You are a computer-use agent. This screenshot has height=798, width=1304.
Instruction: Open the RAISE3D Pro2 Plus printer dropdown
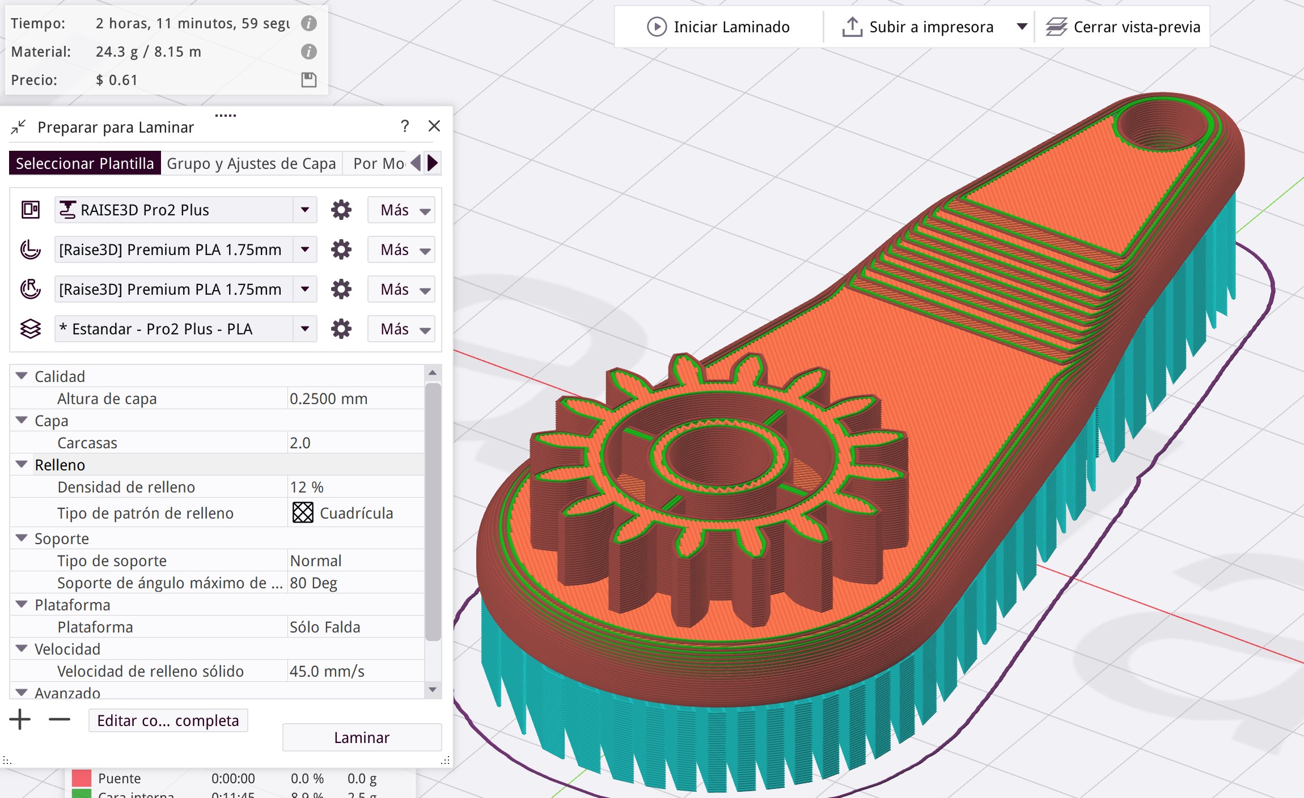coord(305,210)
